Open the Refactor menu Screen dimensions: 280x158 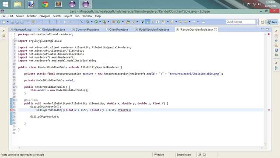point(31,16)
